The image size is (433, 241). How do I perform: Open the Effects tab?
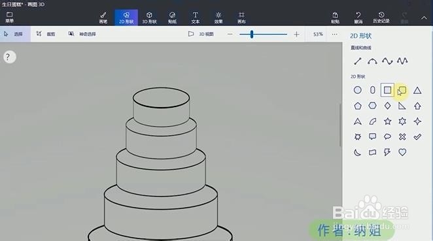click(x=218, y=18)
